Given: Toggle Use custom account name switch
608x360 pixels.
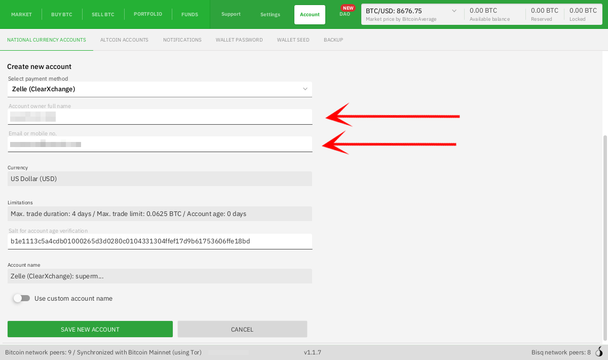Looking at the screenshot, I should coord(22,298).
